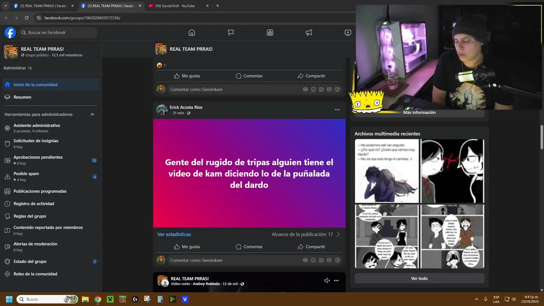Open Contenido reportado por miembros
544x306 pixels.
[51, 230]
